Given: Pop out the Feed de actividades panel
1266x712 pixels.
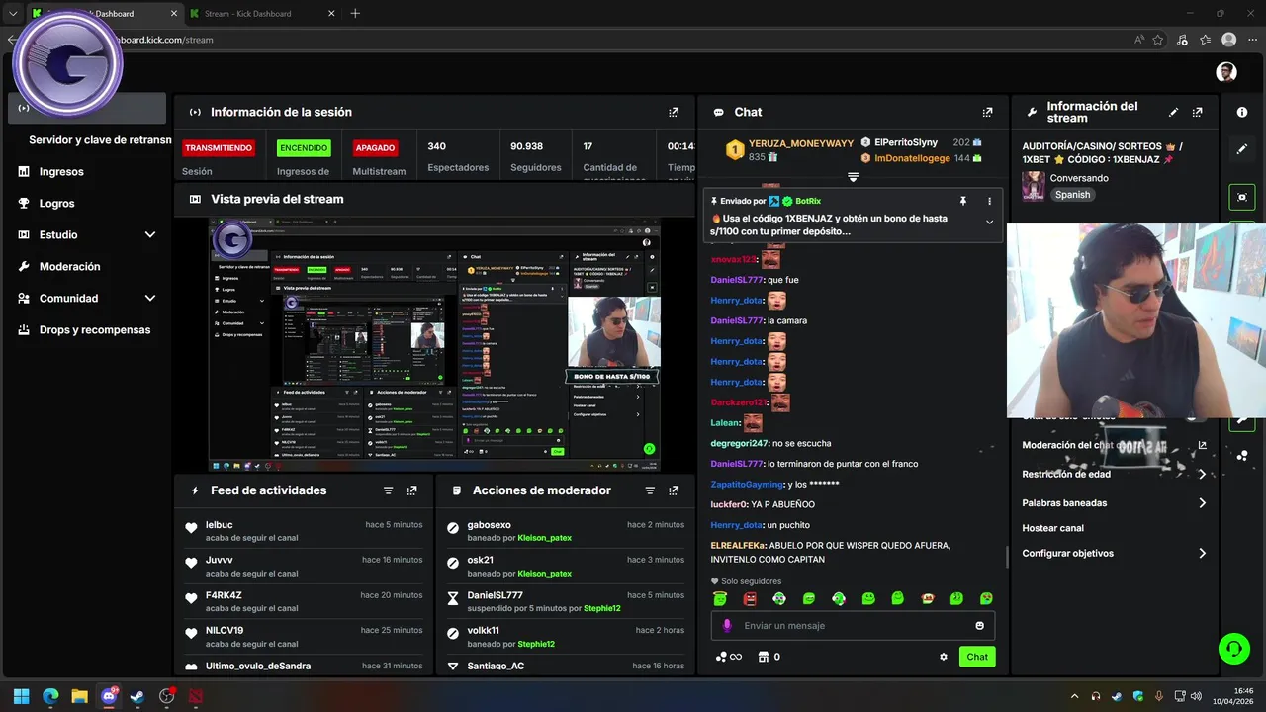Looking at the screenshot, I should pos(411,490).
